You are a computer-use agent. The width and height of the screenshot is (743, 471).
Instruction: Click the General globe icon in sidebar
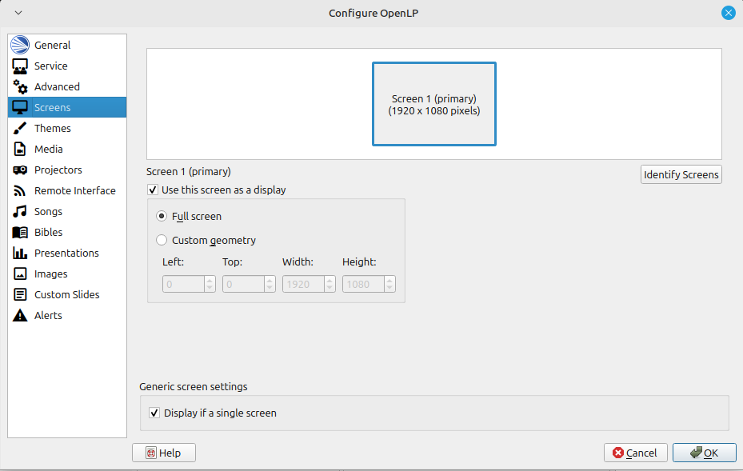coord(20,46)
